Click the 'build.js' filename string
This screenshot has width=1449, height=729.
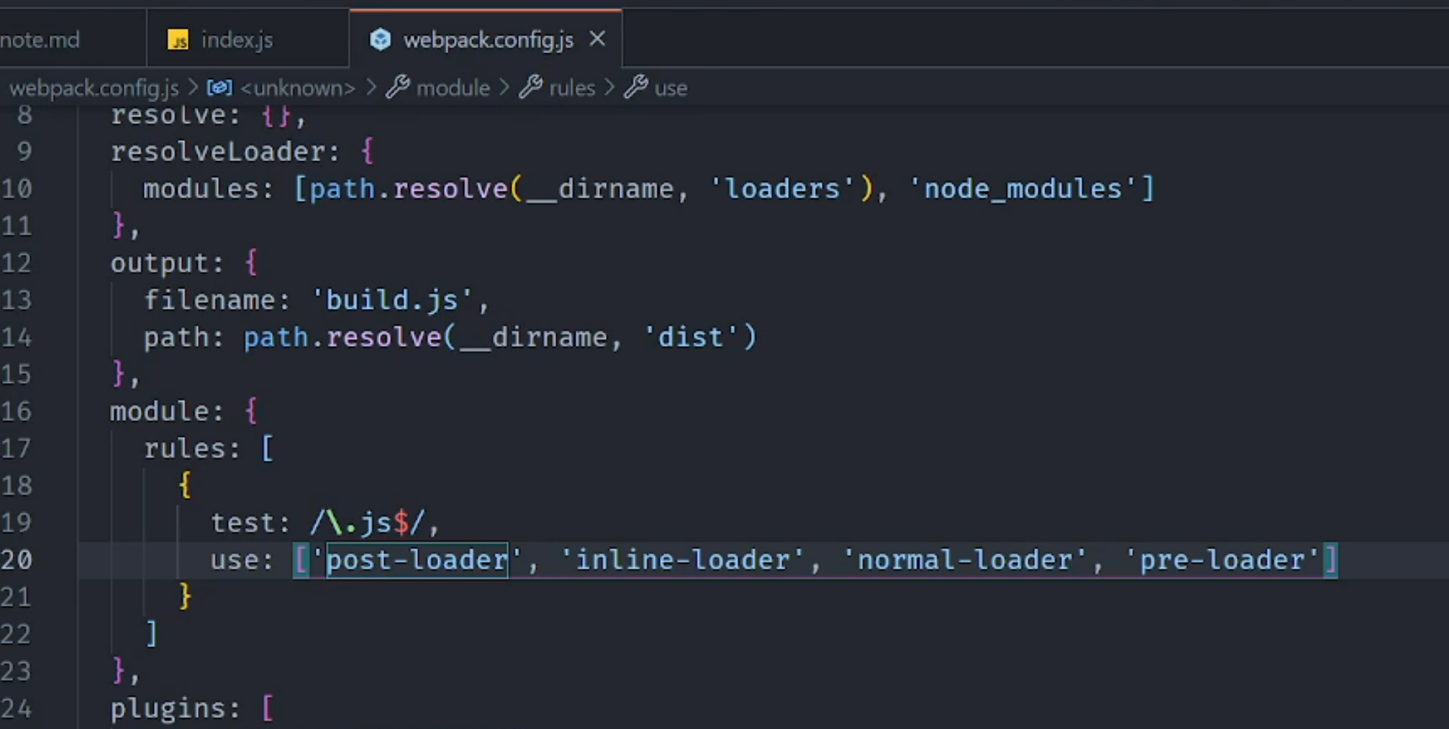coord(392,300)
